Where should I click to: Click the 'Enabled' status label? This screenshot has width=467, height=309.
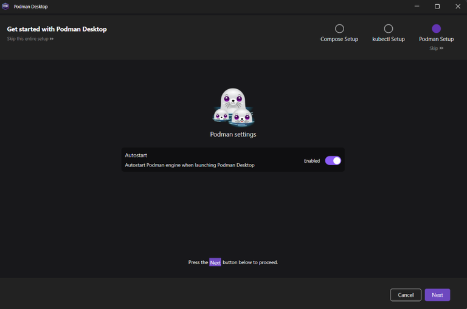(311, 161)
